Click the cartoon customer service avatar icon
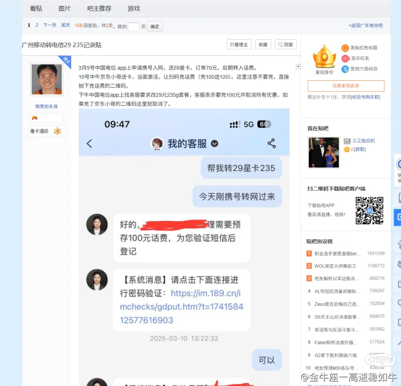Viewport: 401px width, 386px height. pyautogui.click(x=157, y=144)
